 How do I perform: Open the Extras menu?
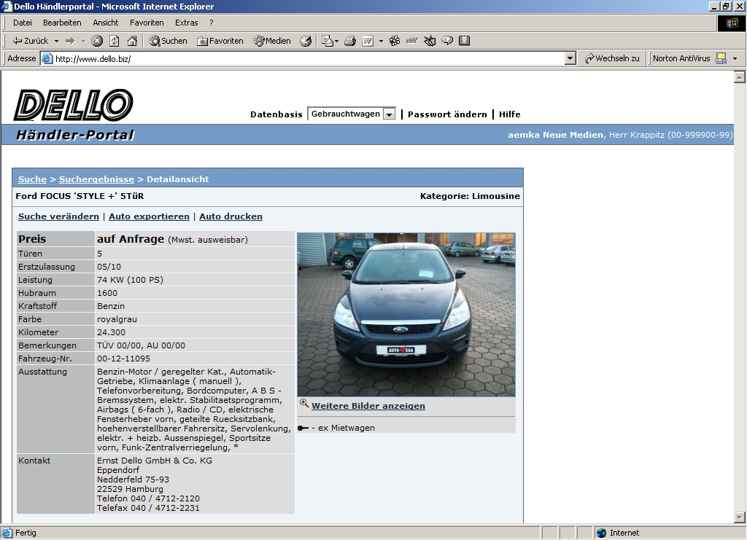(186, 23)
